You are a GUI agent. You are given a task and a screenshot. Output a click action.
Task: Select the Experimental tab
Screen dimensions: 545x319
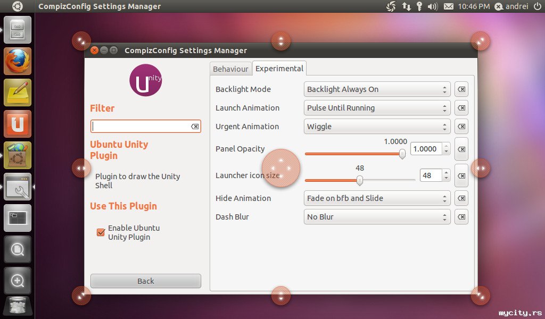click(279, 69)
